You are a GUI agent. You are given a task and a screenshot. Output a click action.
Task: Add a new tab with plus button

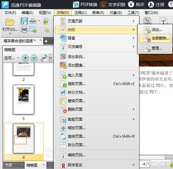46,41
